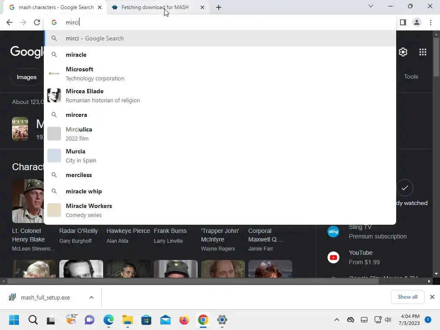
Task: Open the tab search chevron
Action: pos(371,6)
